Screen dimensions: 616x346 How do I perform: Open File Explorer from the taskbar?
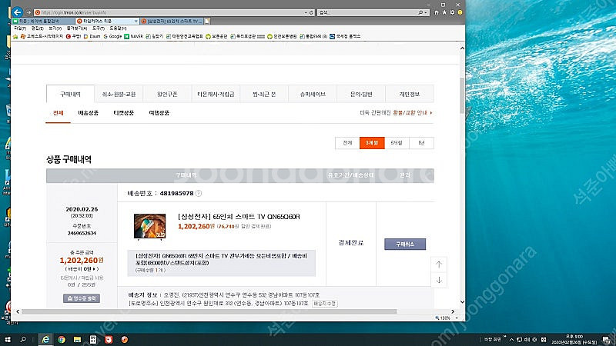pos(78,339)
